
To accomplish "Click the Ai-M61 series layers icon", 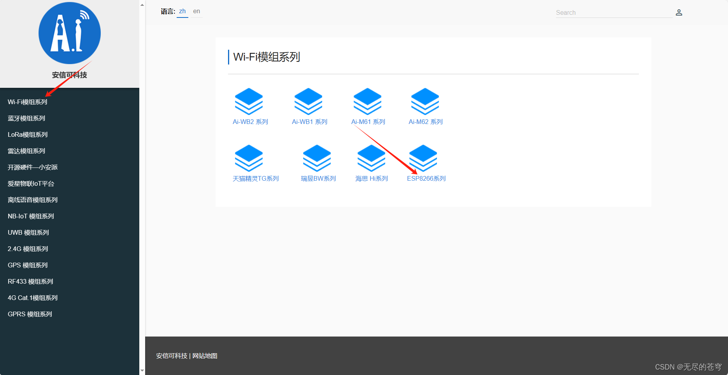I will [367, 101].
